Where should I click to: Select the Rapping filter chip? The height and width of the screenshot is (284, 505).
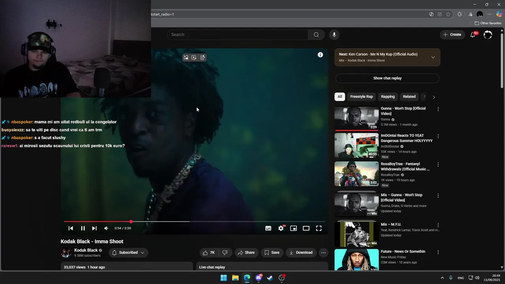tap(388, 97)
